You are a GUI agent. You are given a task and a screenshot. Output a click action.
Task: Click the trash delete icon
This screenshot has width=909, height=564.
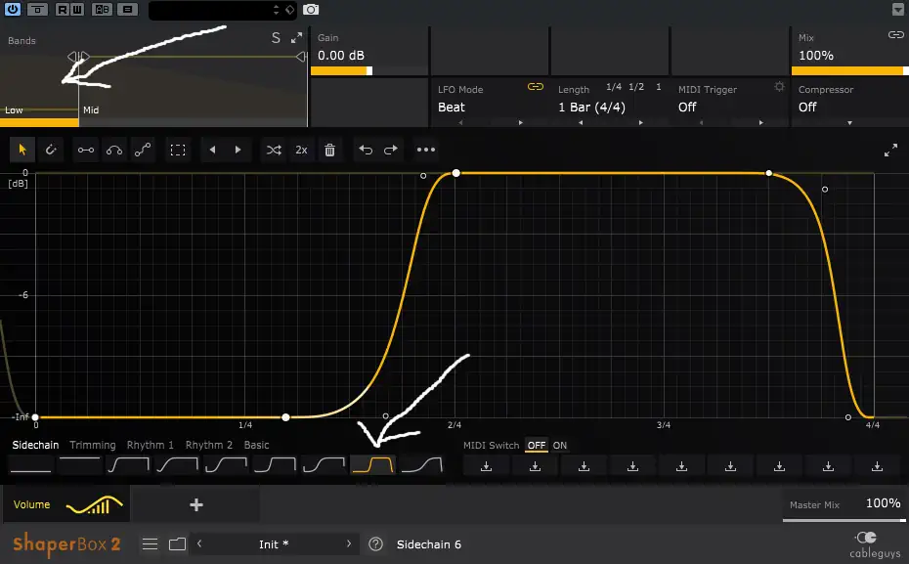(329, 151)
